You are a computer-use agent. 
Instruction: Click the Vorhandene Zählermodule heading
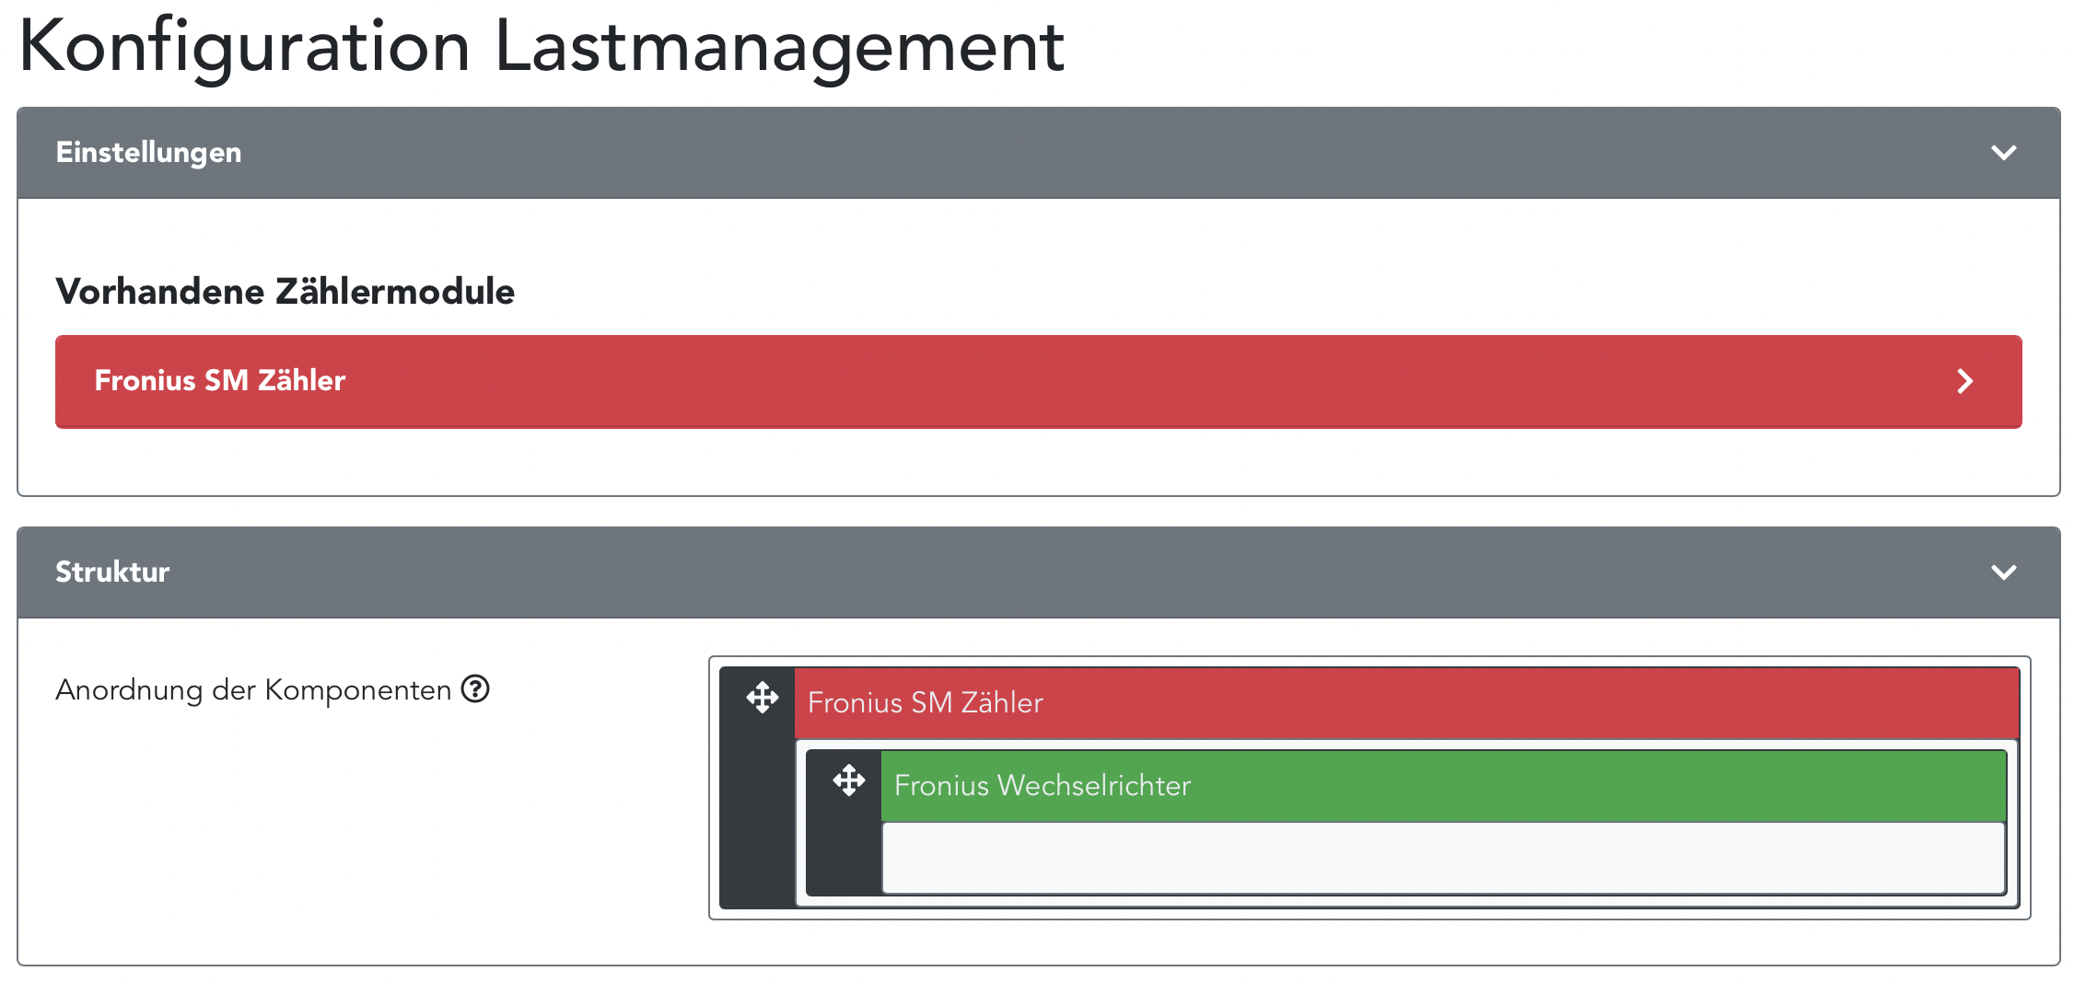[x=285, y=292]
